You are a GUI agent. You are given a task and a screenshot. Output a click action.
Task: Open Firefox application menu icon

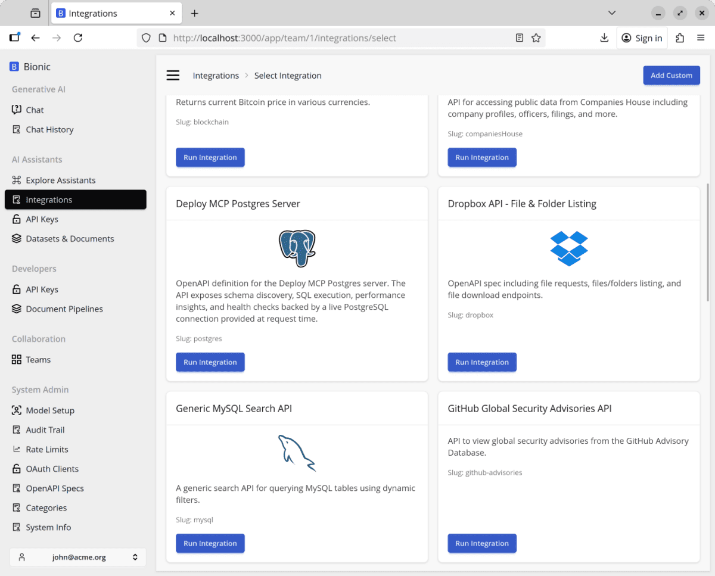click(701, 38)
